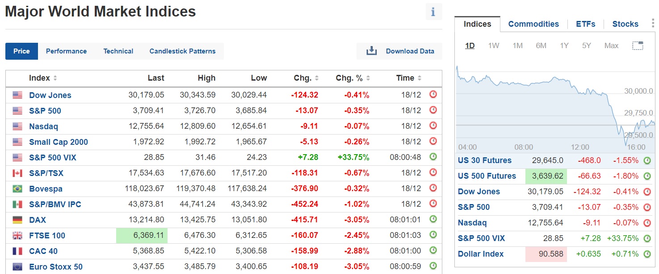
Task: Click the French flag in CAC 40 row
Action: pos(17,251)
